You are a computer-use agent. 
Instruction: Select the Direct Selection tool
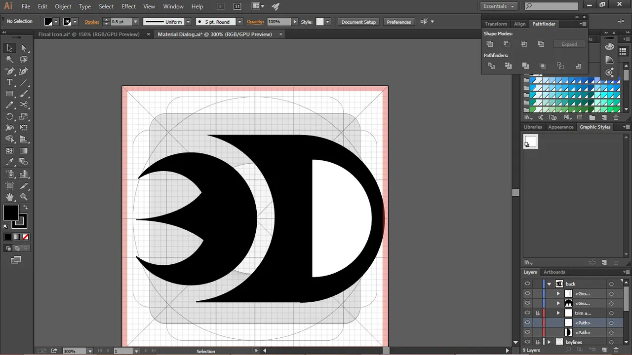24,48
